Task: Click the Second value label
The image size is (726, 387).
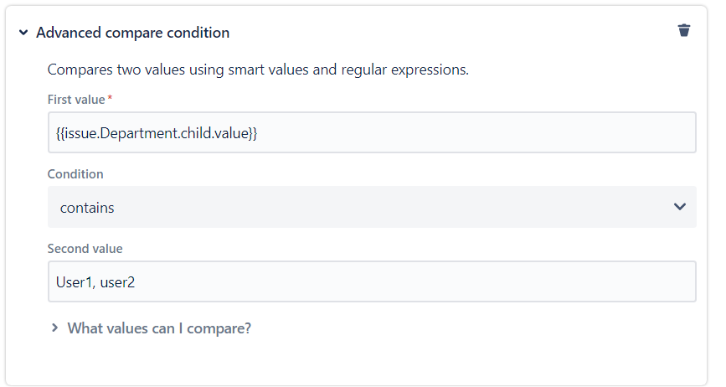Action: pos(85,249)
